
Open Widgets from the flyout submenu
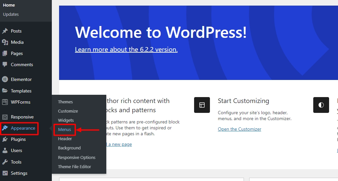tap(66, 120)
